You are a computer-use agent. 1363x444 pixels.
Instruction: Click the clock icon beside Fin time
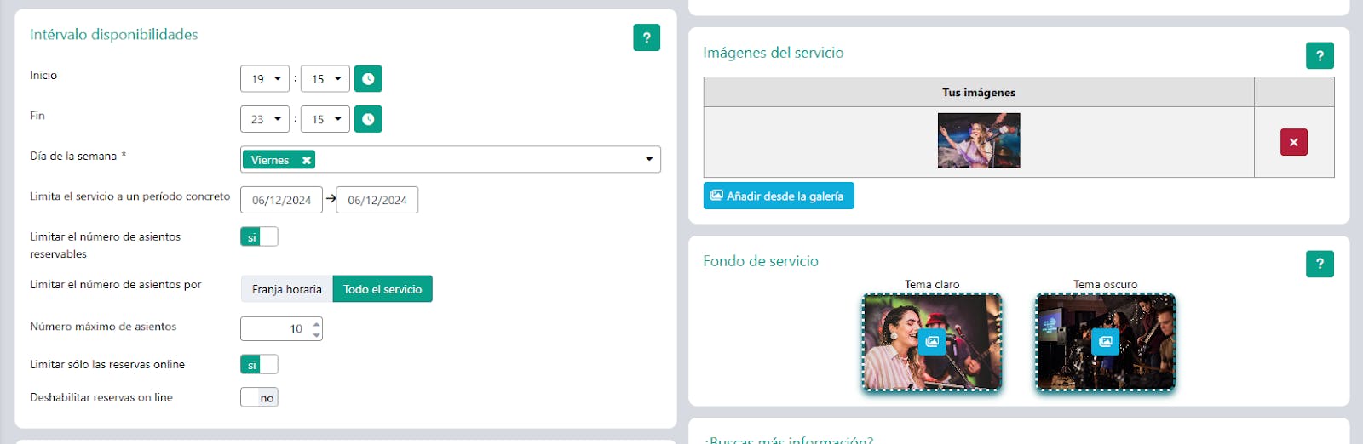click(368, 119)
